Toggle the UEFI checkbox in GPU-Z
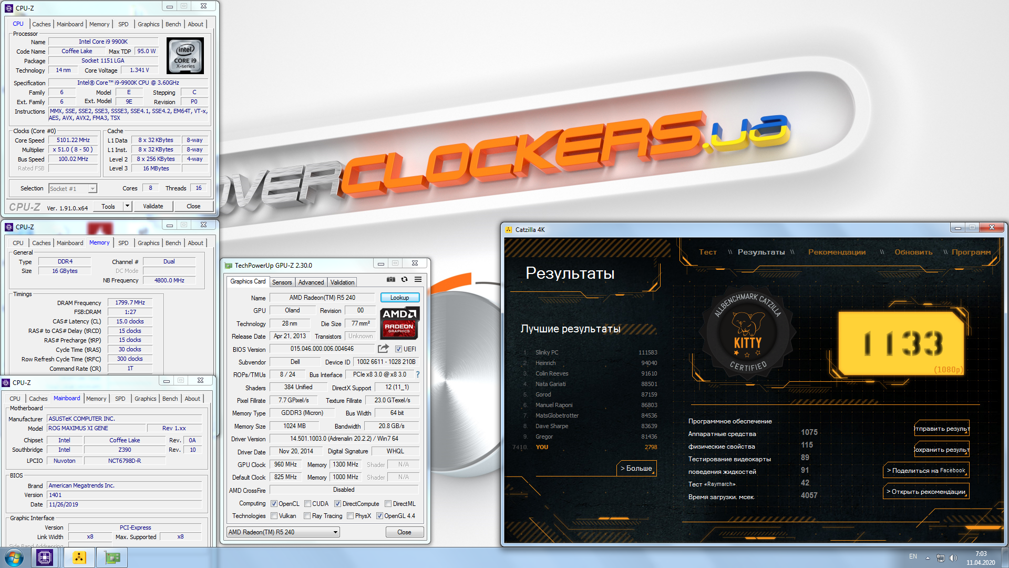This screenshot has height=568, width=1009. 398,349
